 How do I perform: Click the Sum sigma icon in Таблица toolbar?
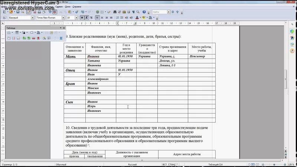click(61, 38)
